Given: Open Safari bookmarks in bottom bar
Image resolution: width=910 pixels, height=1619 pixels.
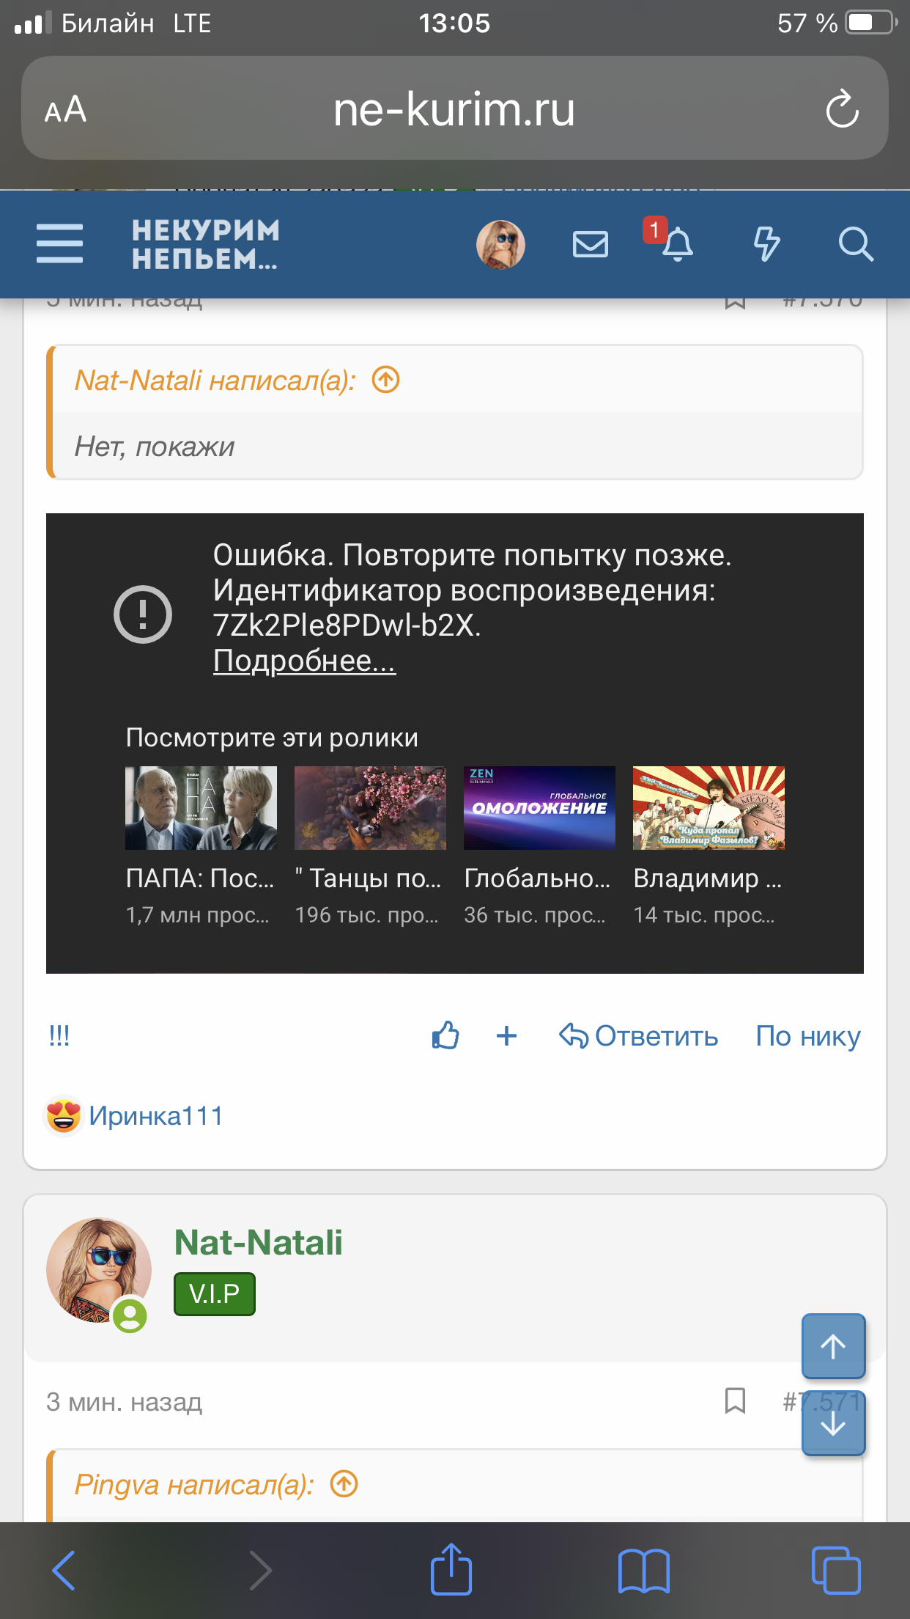Looking at the screenshot, I should [x=643, y=1571].
